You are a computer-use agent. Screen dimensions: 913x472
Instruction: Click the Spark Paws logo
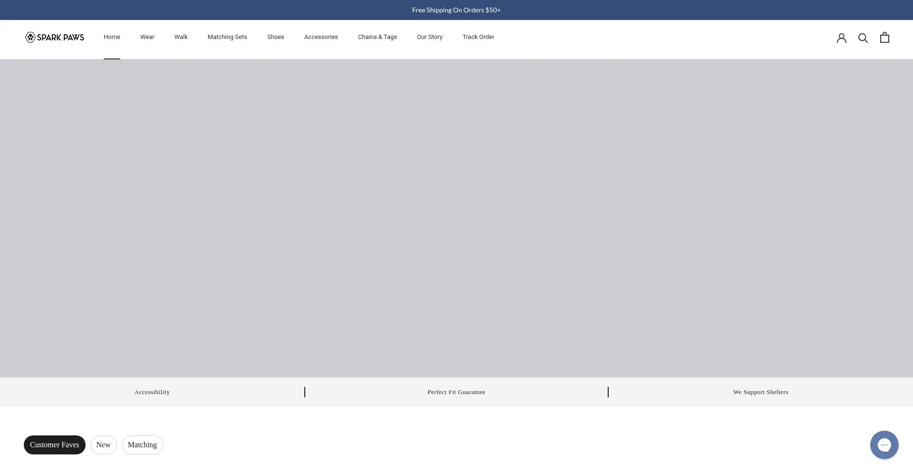[55, 37]
